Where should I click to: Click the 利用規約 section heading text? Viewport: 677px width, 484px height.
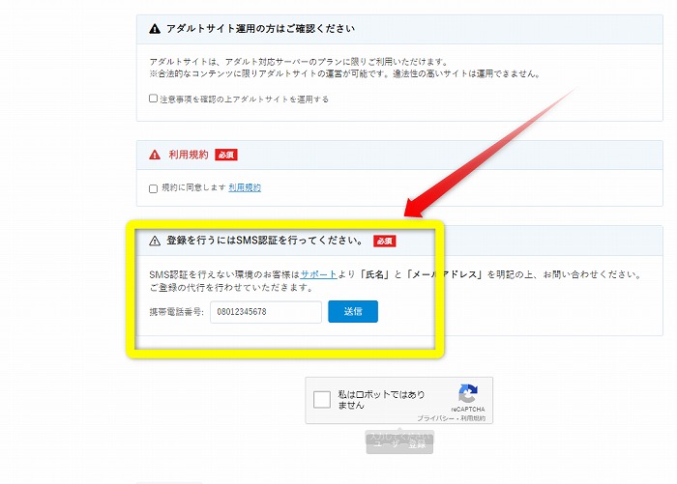coord(188,155)
